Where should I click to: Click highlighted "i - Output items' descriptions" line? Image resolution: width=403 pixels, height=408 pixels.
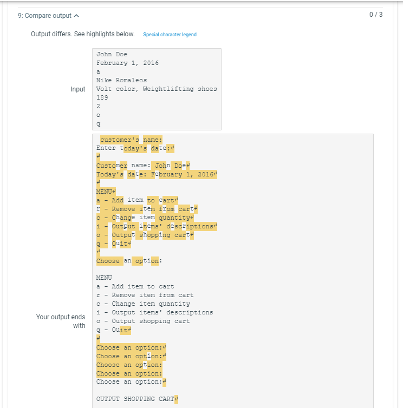pyautogui.click(x=157, y=226)
